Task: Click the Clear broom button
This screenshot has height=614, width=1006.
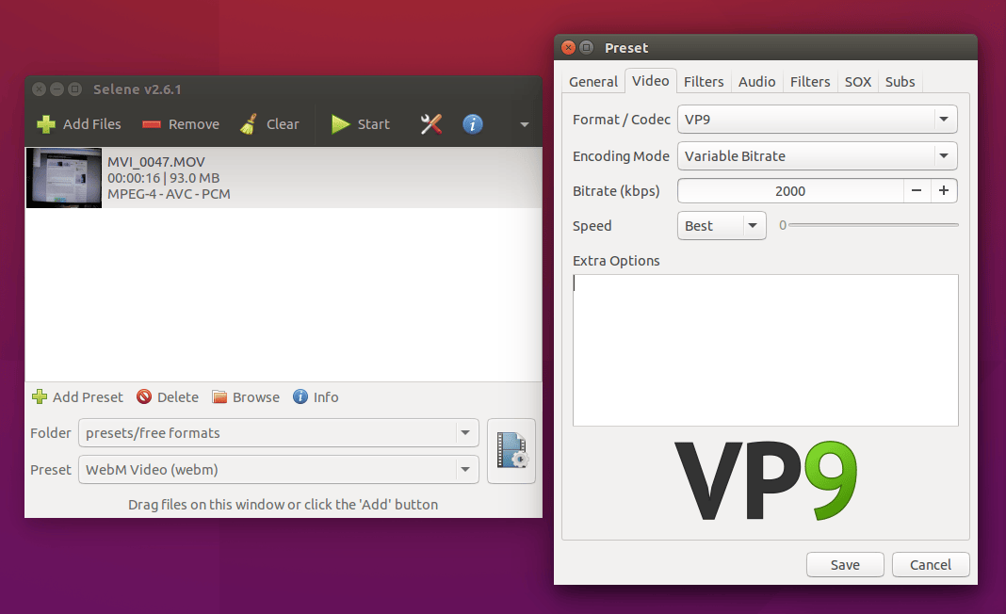Action: pyautogui.click(x=269, y=123)
